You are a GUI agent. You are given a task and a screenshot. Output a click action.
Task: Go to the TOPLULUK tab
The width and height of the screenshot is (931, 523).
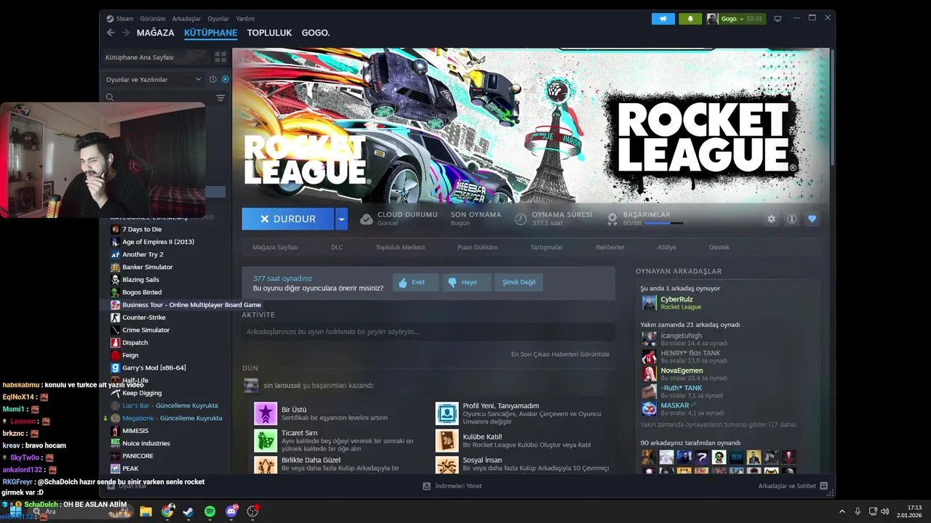(x=269, y=33)
